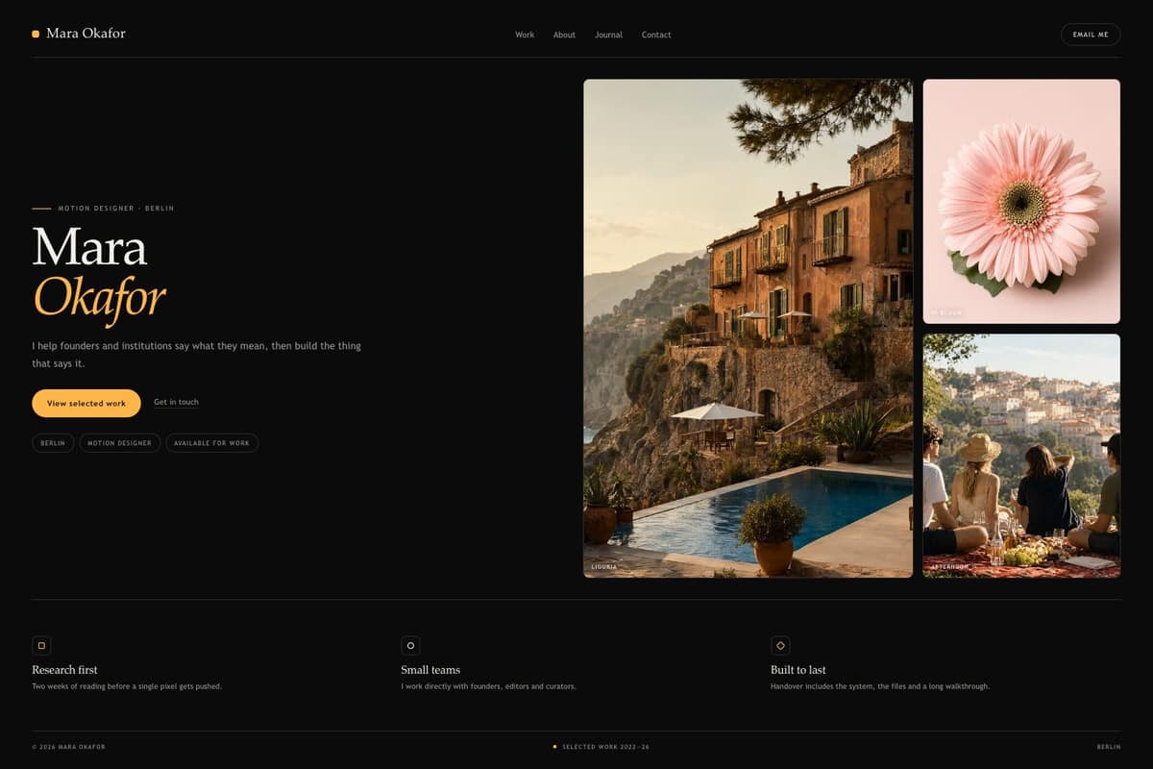Click the 'Built to last' heading
Image resolution: width=1153 pixels, height=769 pixels.
(798, 670)
